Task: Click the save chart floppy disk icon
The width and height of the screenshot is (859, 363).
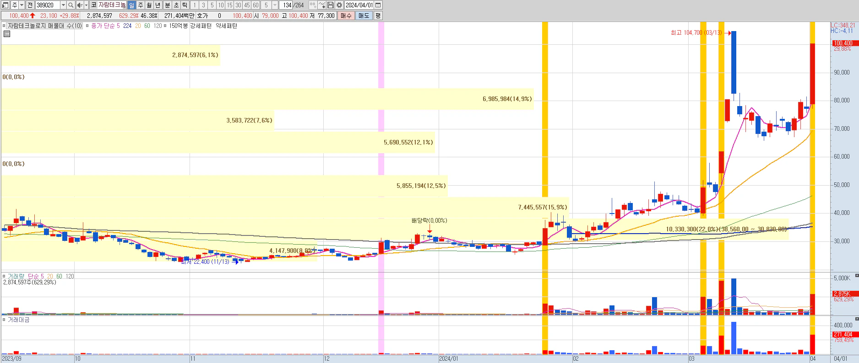Action: pyautogui.click(x=331, y=5)
